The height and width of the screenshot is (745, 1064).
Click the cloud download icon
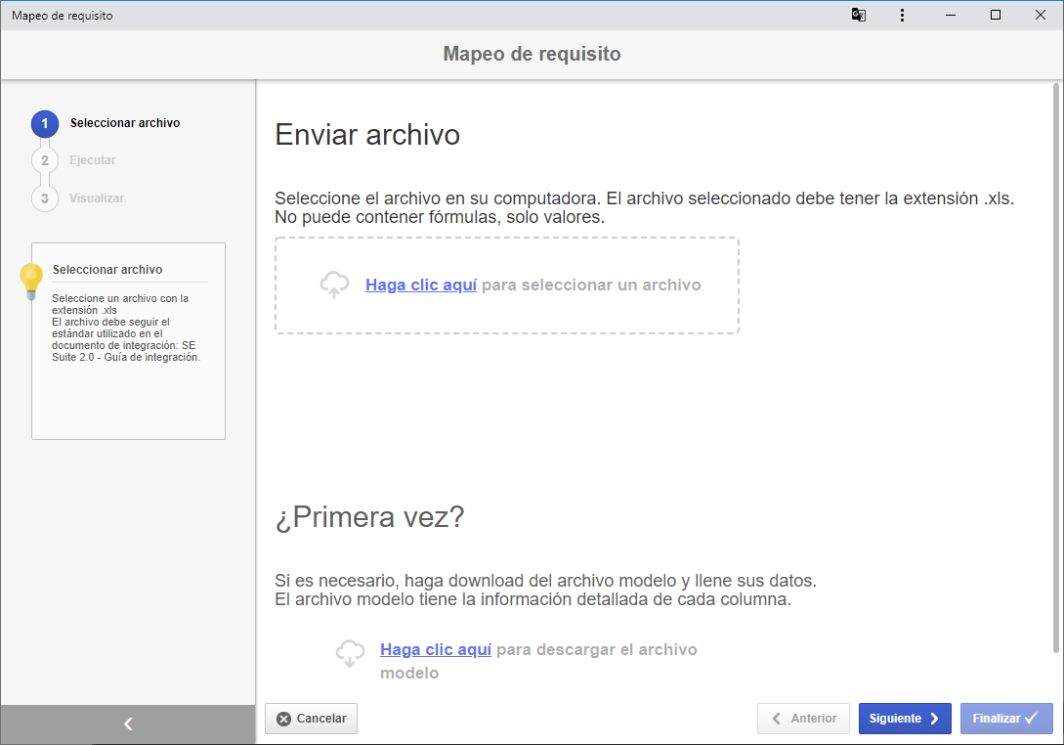tap(350, 653)
